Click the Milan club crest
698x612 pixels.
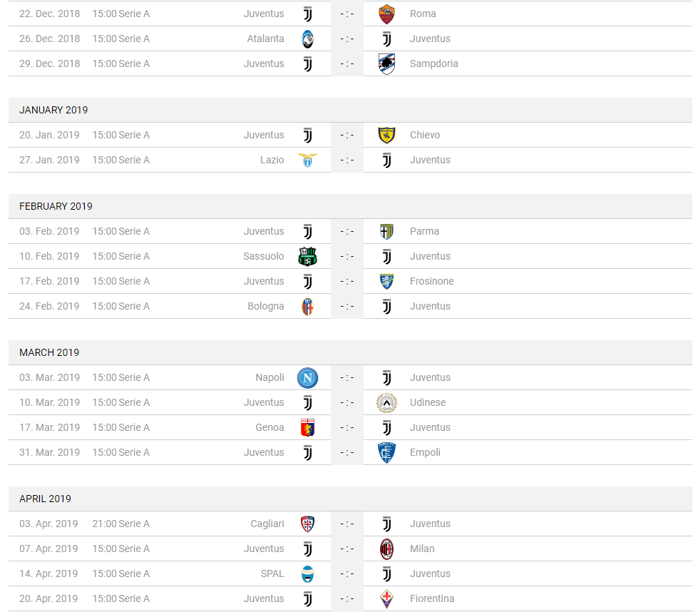click(x=386, y=549)
